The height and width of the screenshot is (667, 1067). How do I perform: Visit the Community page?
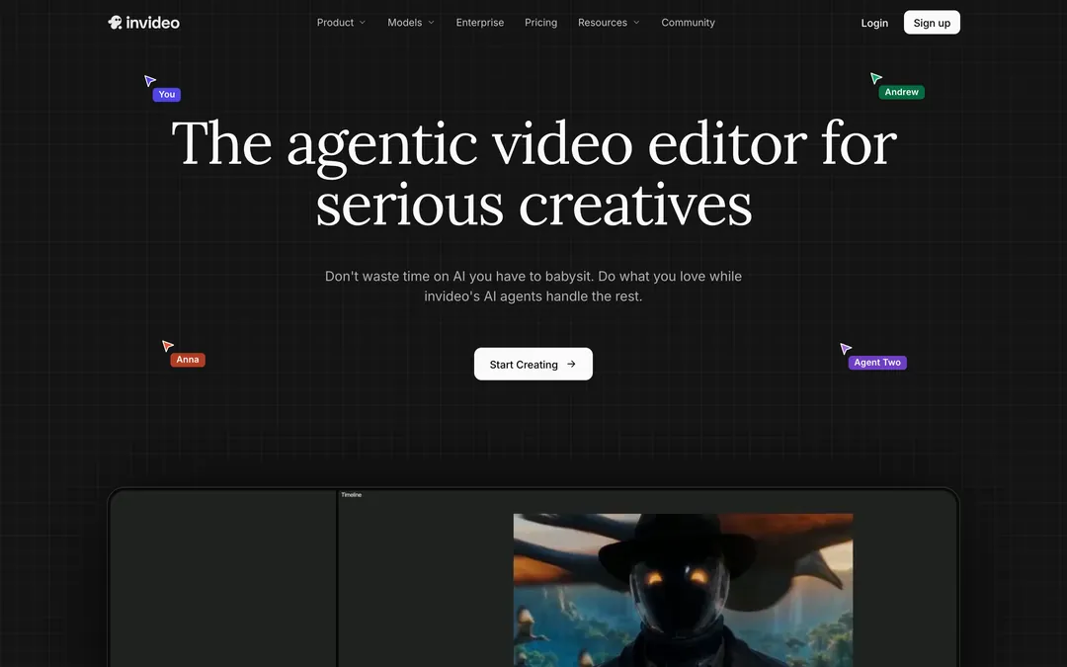(x=688, y=23)
